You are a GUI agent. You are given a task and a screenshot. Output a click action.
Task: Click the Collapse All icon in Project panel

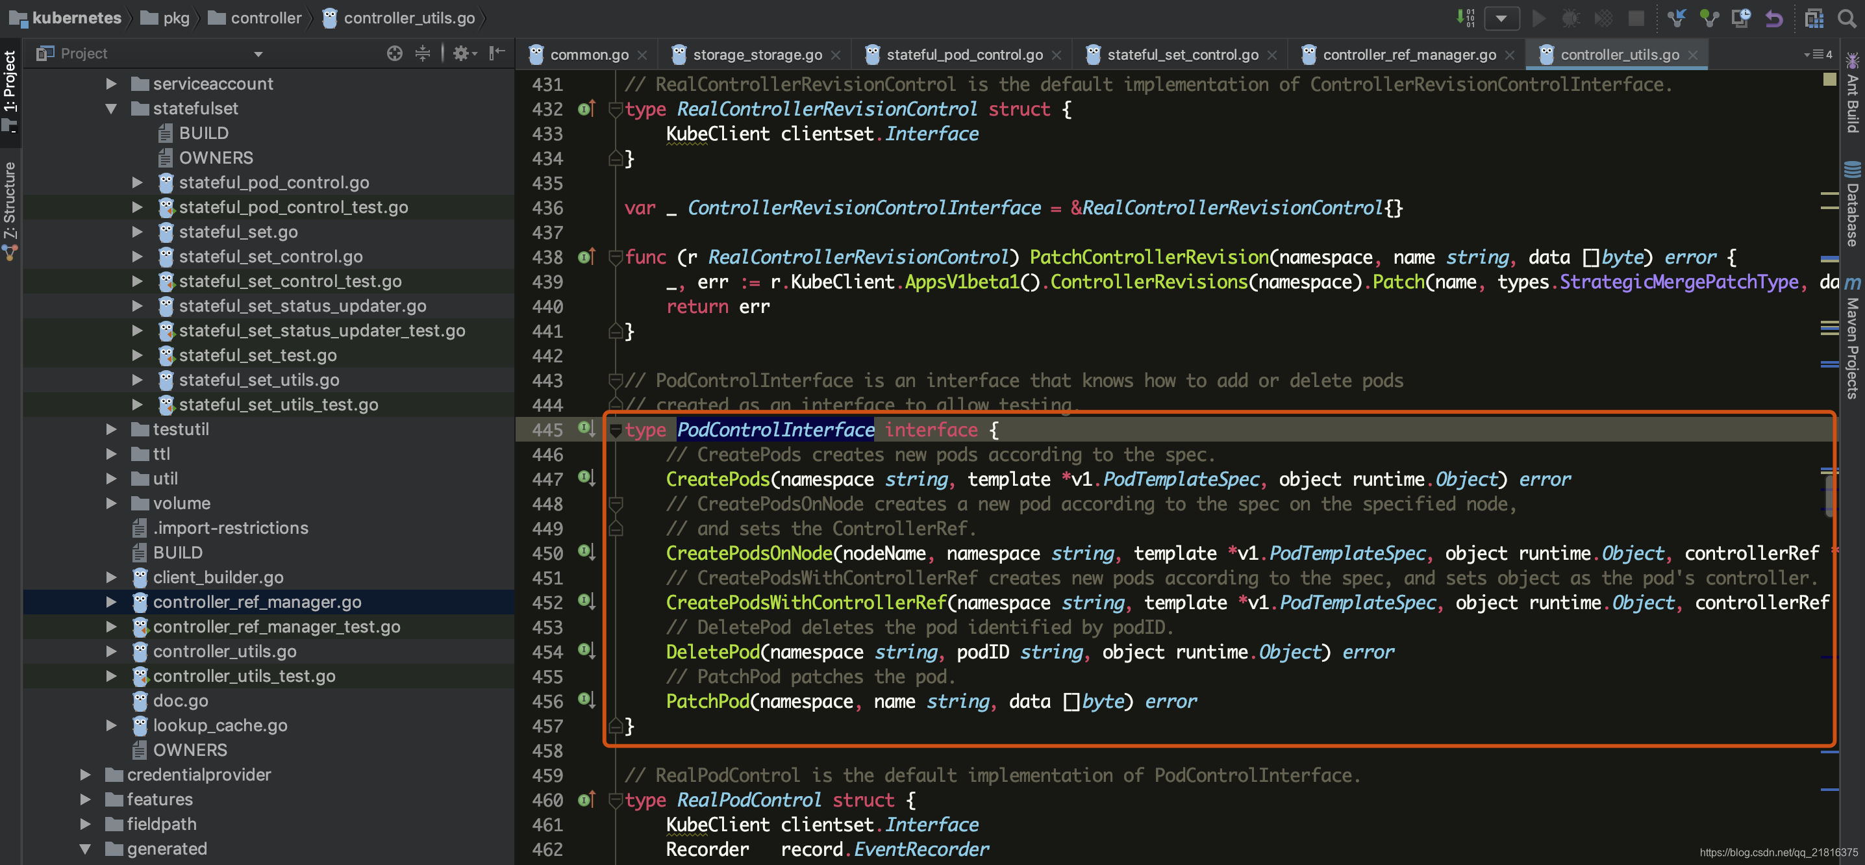pyautogui.click(x=423, y=53)
